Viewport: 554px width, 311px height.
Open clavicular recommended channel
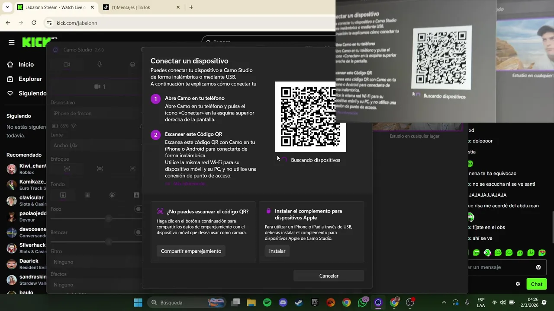click(26, 201)
